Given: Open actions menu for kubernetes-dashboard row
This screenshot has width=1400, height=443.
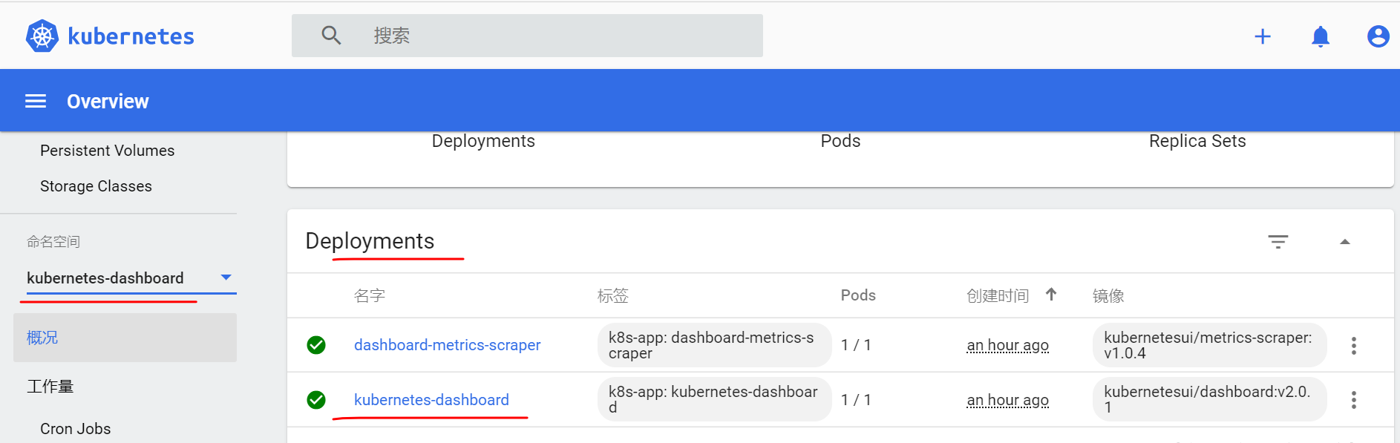Looking at the screenshot, I should coord(1354,400).
